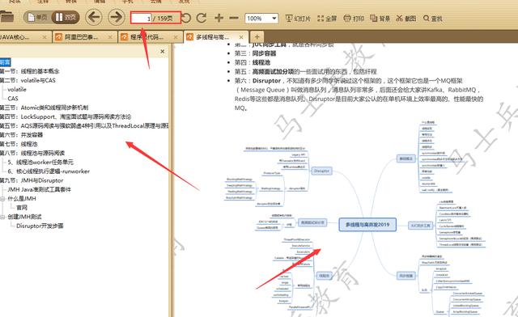Print the document 打印
Screen dimensions: 518x317
pyautogui.click(x=354, y=19)
